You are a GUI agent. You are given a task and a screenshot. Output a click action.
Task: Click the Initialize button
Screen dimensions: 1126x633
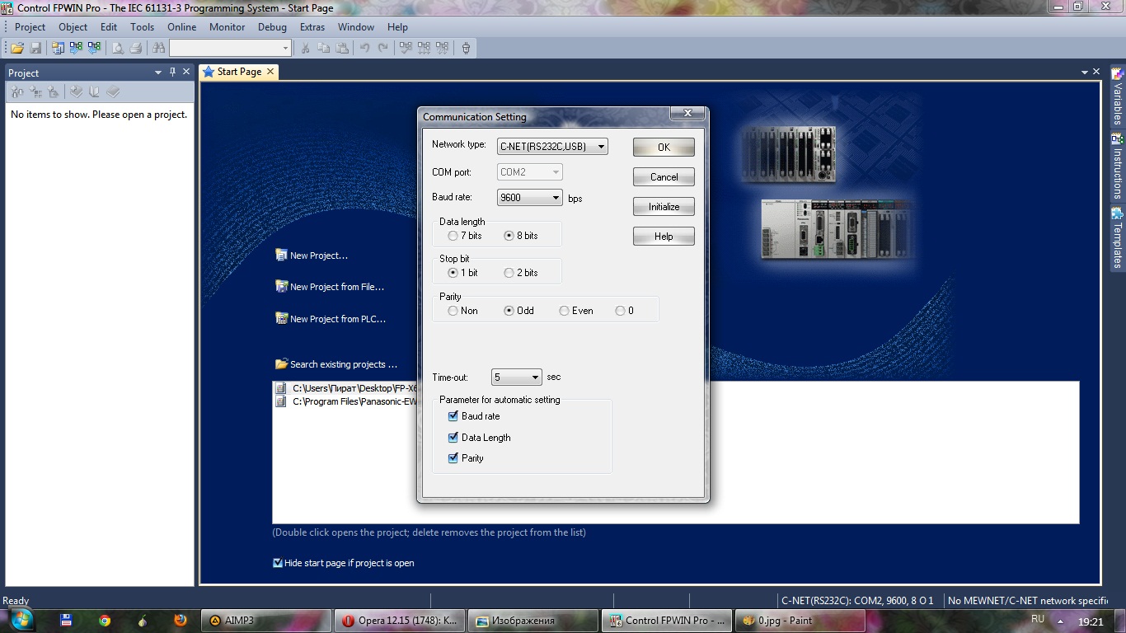coord(664,207)
